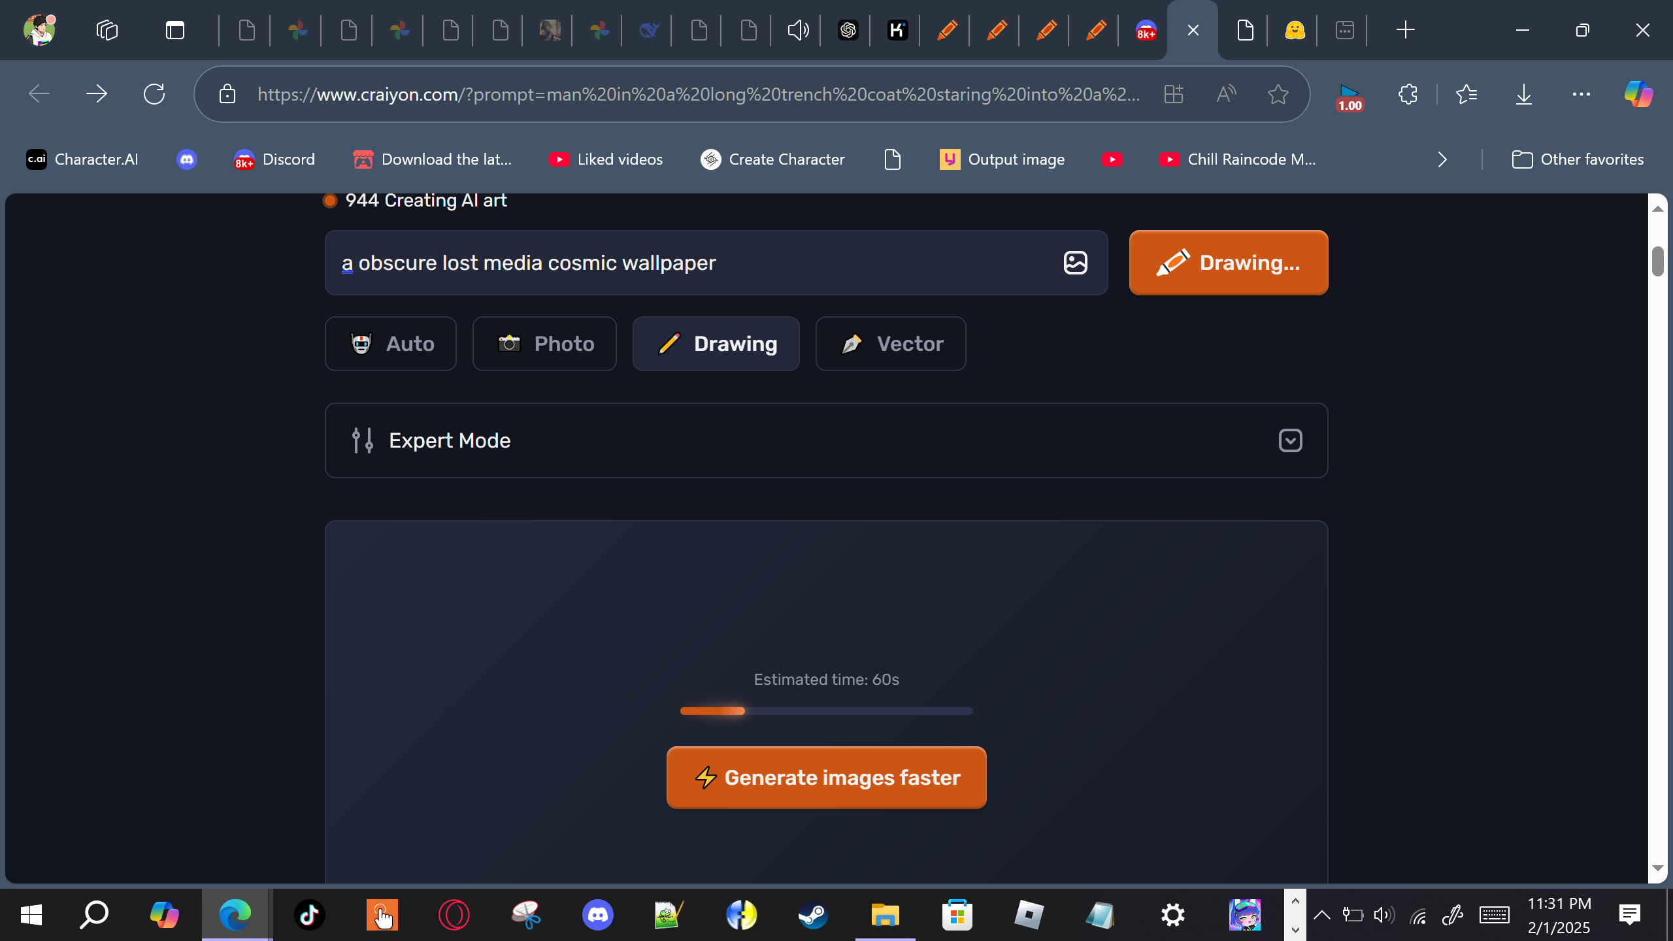Viewport: 1673px width, 941px height.
Task: Click the Copilot icon in browser toolbar
Action: pos(1638,94)
